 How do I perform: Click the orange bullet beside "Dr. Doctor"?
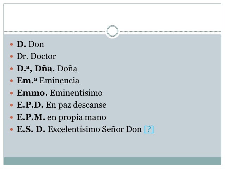(x=12, y=56)
